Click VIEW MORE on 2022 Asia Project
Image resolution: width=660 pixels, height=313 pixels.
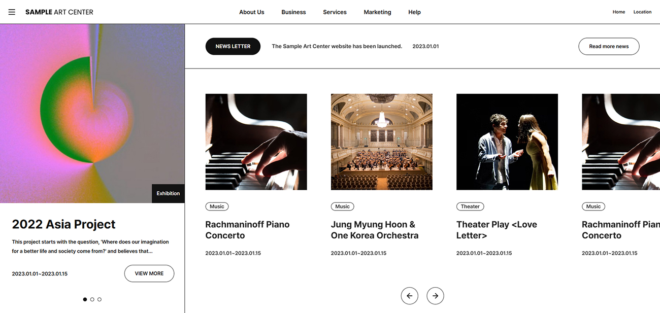tap(149, 273)
